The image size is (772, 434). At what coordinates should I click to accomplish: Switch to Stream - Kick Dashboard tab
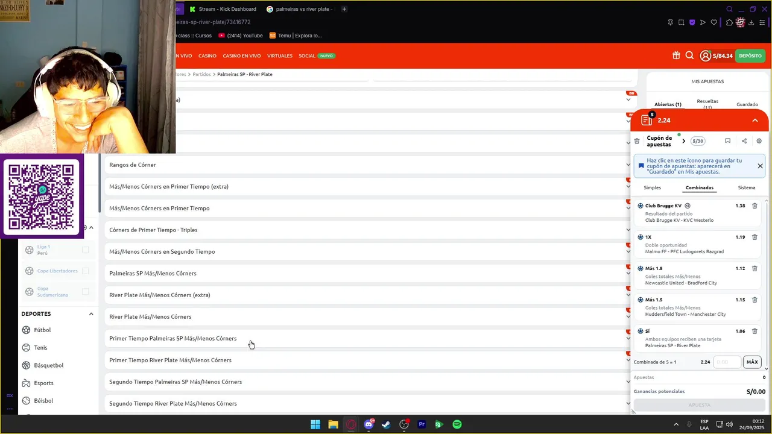pyautogui.click(x=222, y=9)
